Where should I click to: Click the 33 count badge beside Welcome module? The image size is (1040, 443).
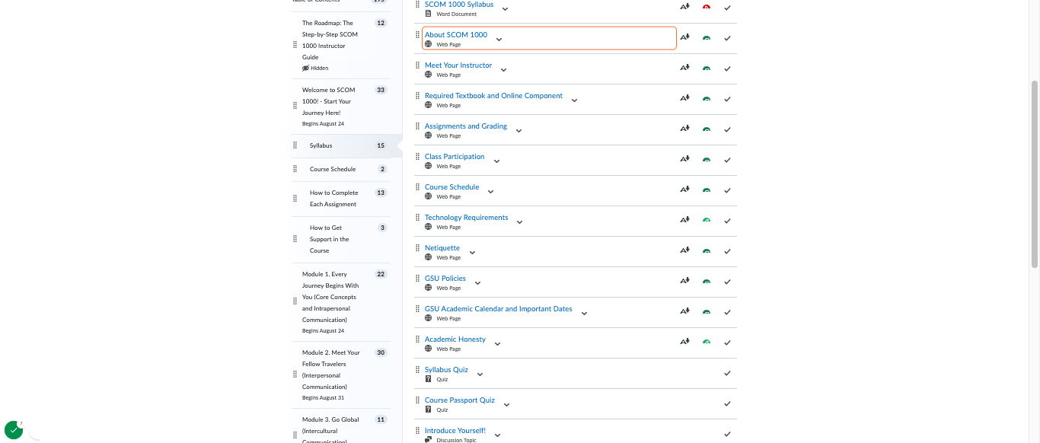[381, 90]
